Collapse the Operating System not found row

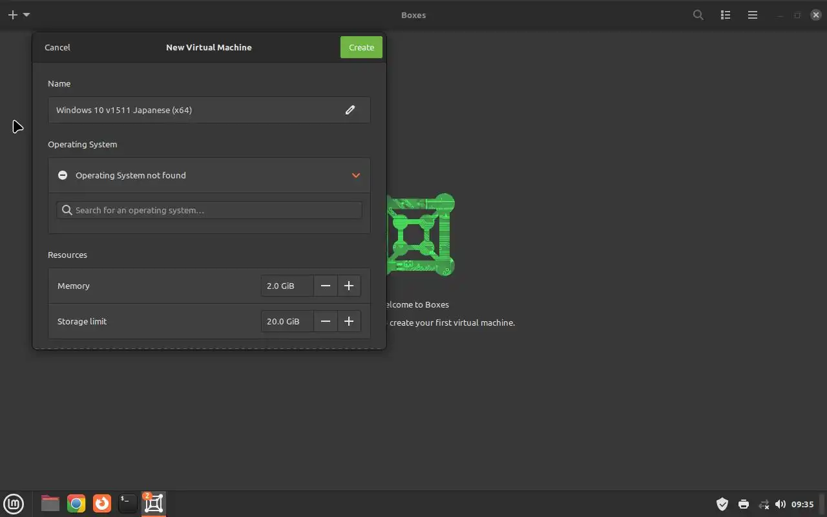coord(209,175)
